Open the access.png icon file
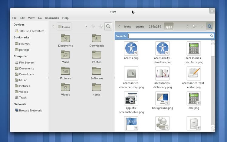The image size is (227, 142). click(131, 48)
